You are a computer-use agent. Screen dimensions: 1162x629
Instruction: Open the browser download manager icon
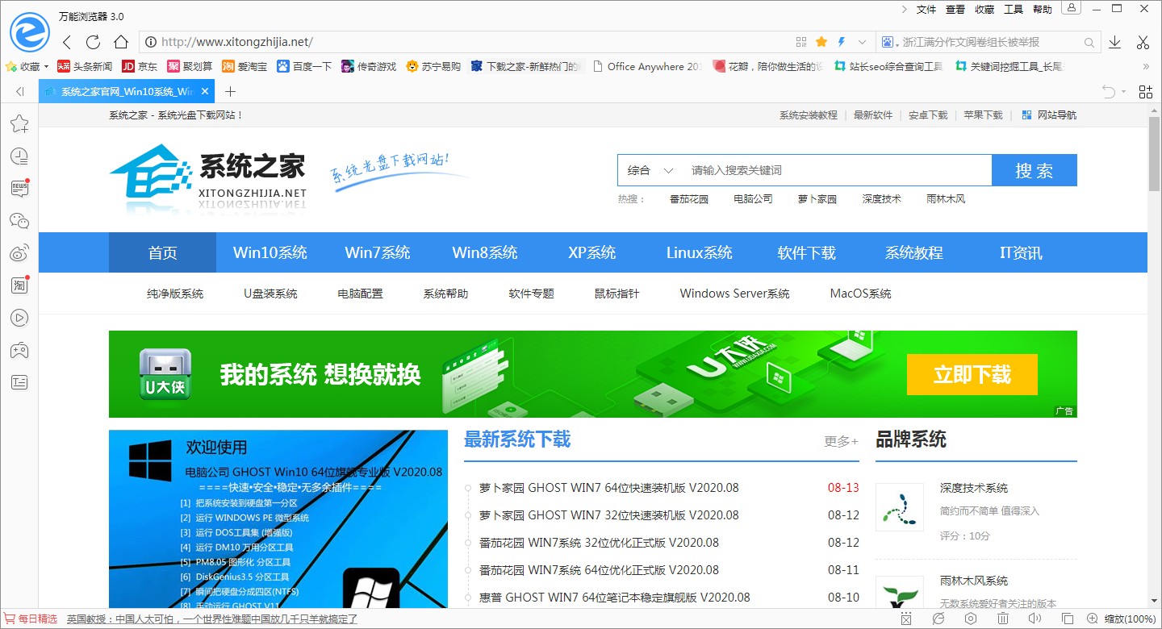(1115, 41)
